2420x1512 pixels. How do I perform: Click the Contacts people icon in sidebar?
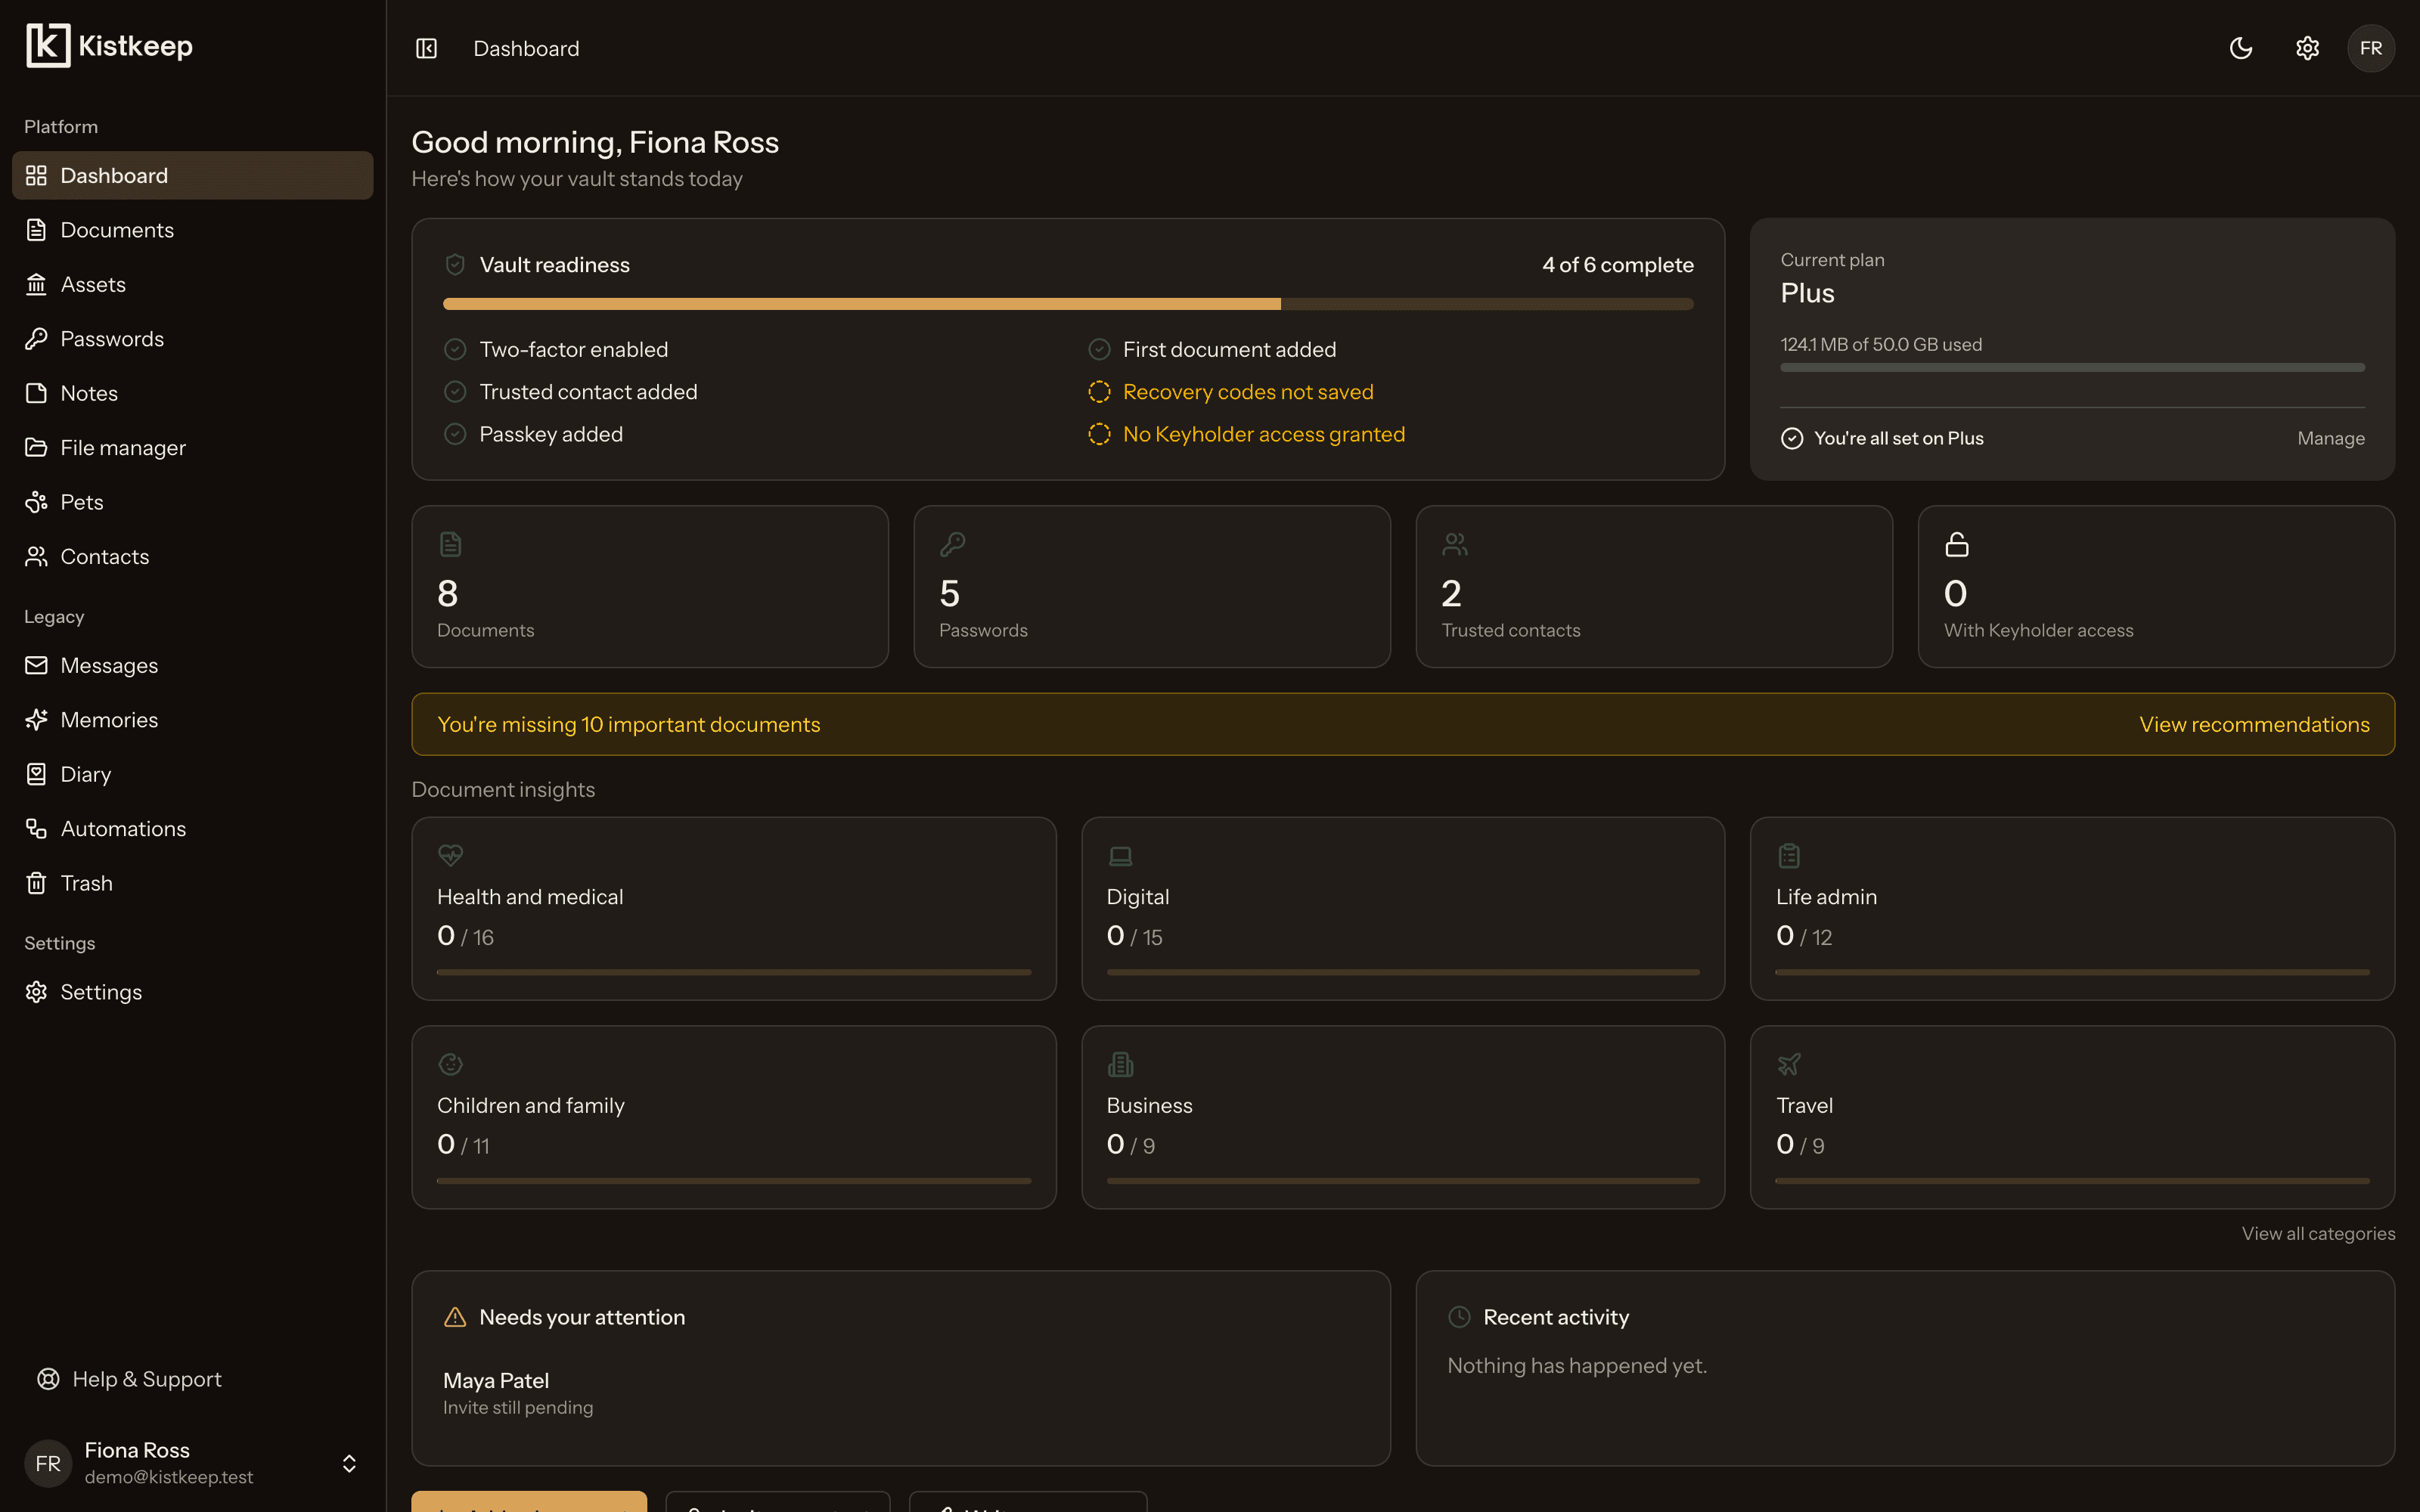point(36,556)
